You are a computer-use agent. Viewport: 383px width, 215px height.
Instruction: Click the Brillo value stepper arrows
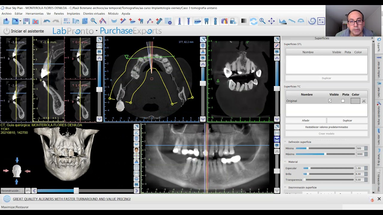pyautogui.click(x=366, y=174)
